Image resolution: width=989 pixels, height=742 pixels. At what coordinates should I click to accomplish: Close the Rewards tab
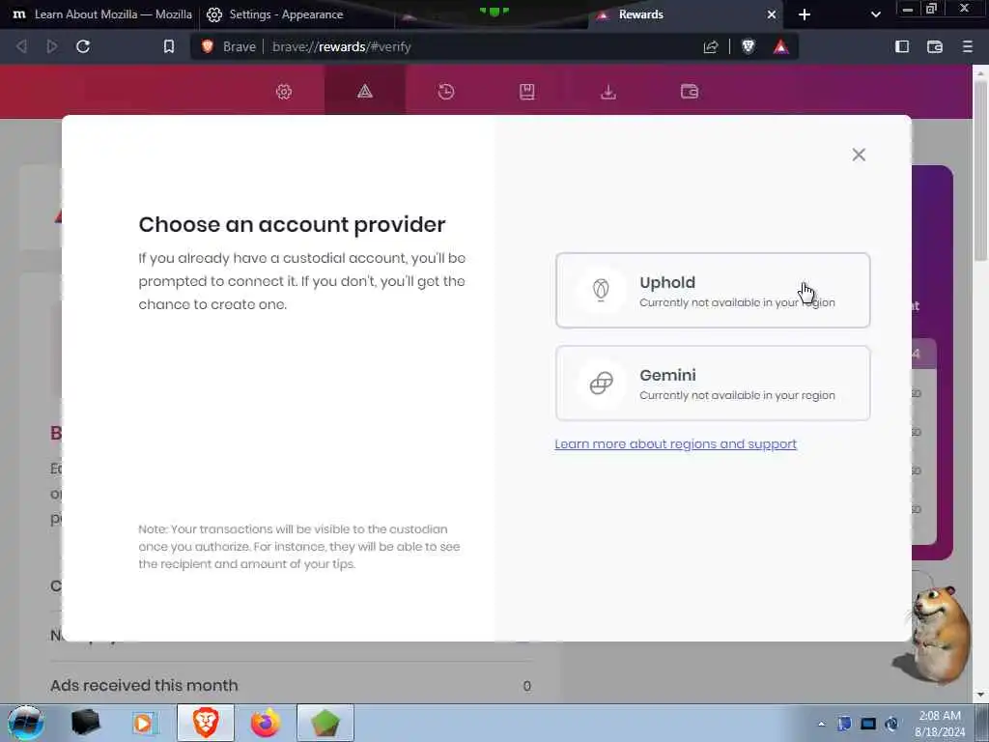pos(772,14)
